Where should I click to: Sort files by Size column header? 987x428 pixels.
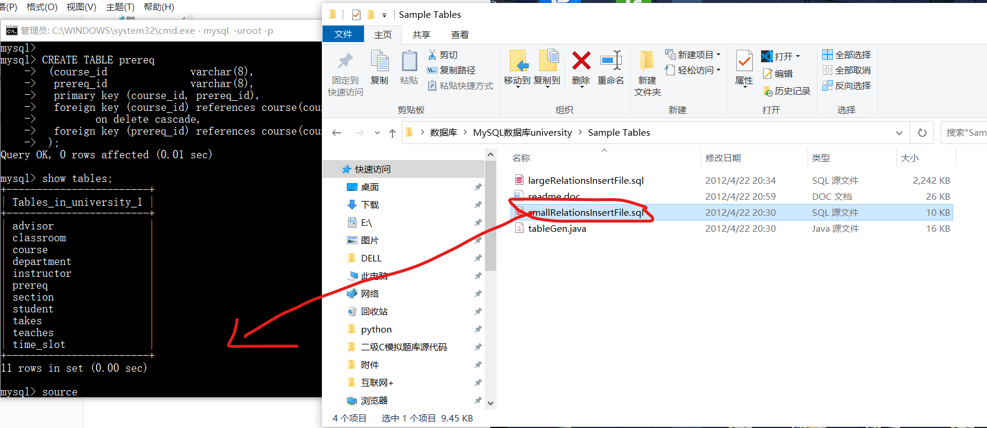[x=925, y=158]
